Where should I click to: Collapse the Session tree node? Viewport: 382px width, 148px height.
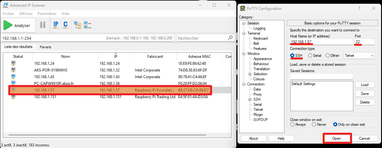point(243,23)
